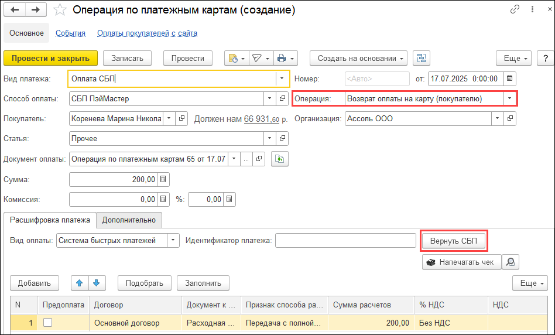This screenshot has width=555, height=335.
Task: Click the Добавить row button
Action: click(35, 283)
